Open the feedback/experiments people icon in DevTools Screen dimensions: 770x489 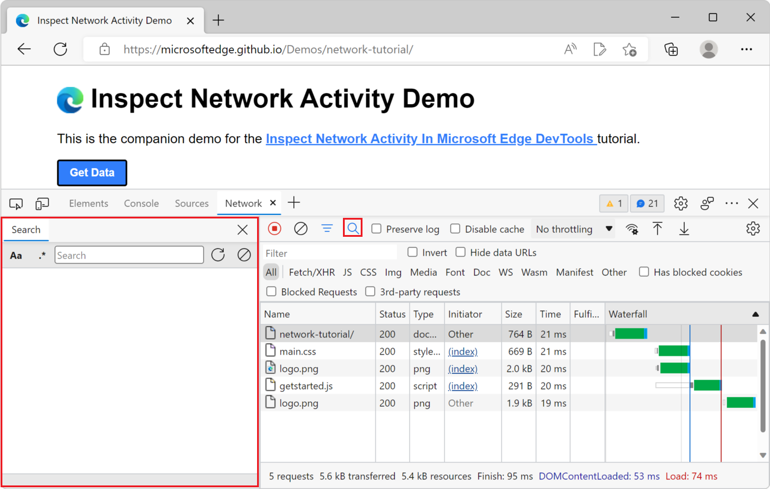point(707,204)
